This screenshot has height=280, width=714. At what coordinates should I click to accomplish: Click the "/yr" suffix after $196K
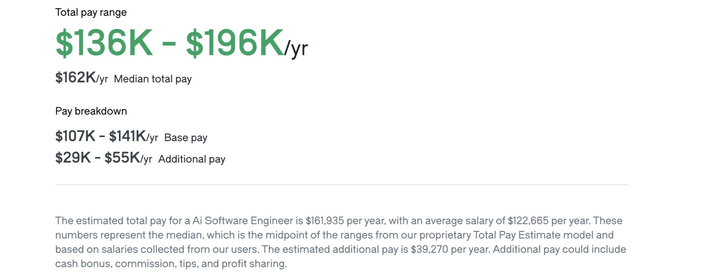[296, 48]
